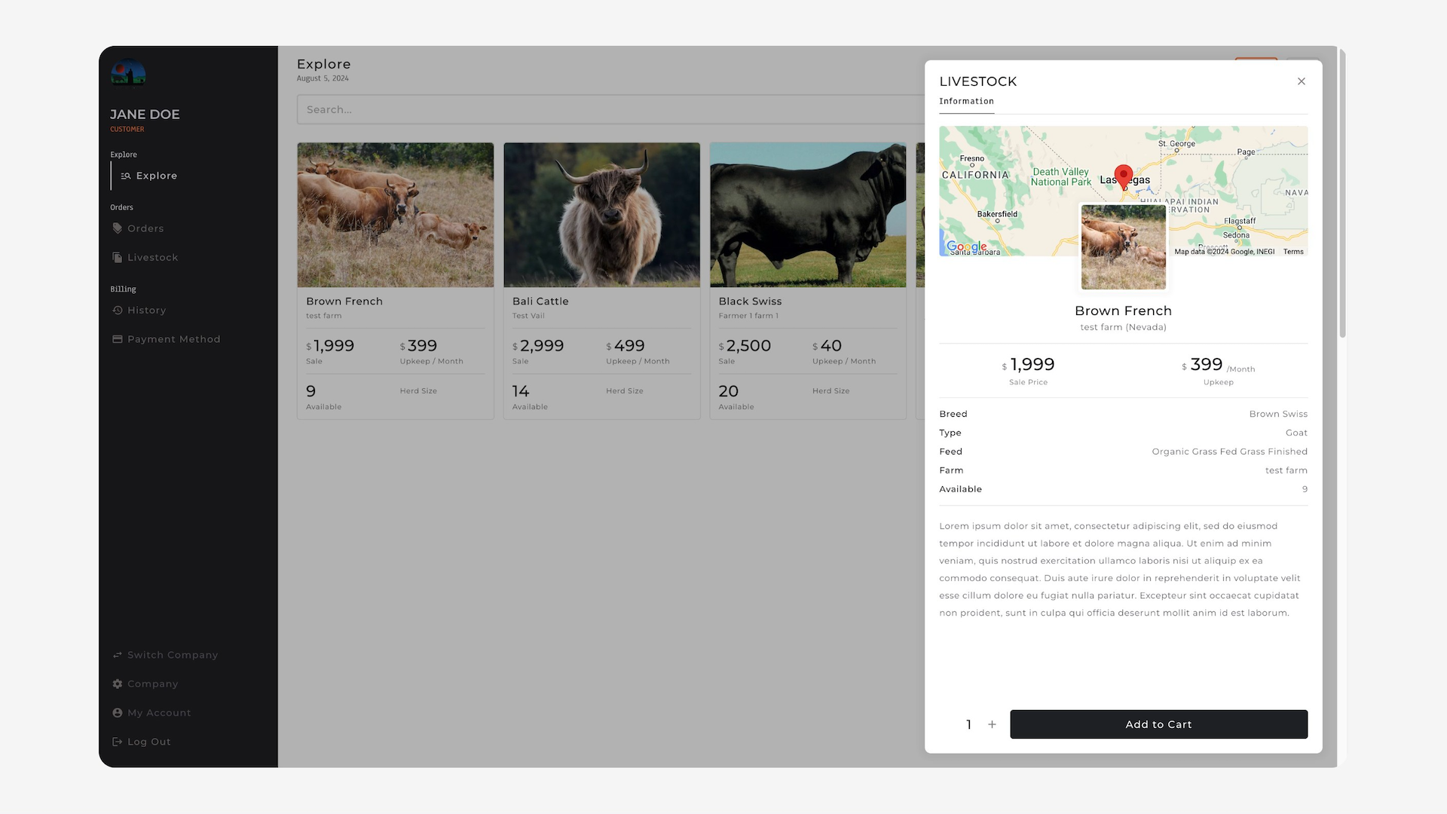
Task: Click the Payment Method card icon
Action: point(117,339)
